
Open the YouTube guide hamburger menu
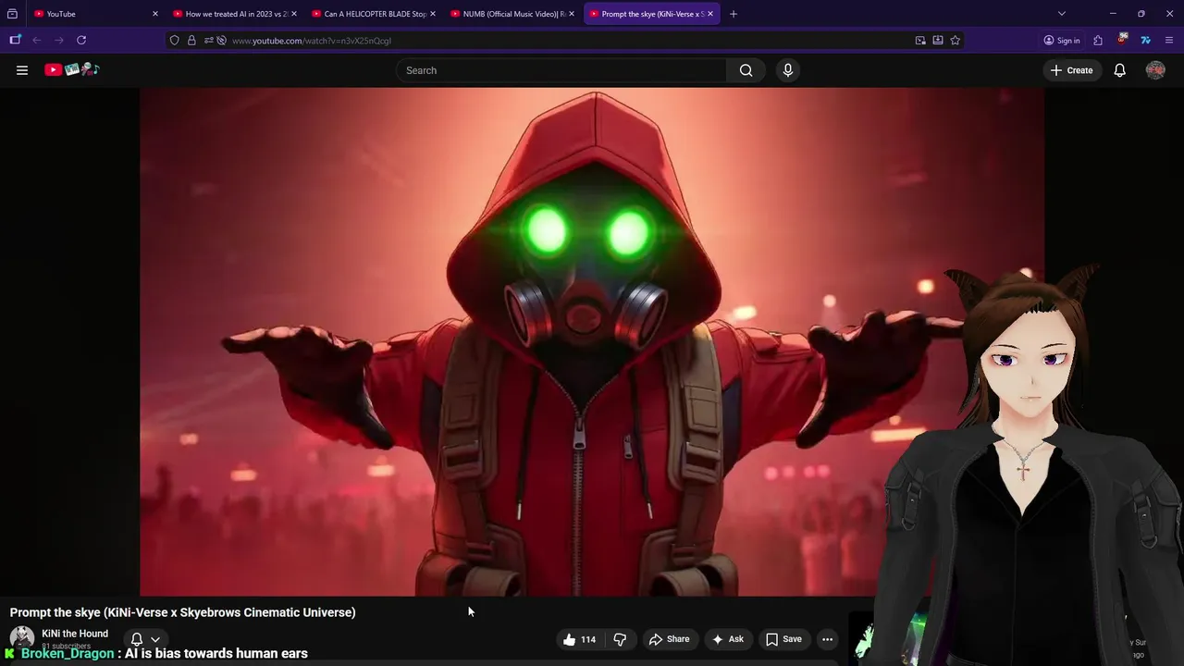pos(22,70)
